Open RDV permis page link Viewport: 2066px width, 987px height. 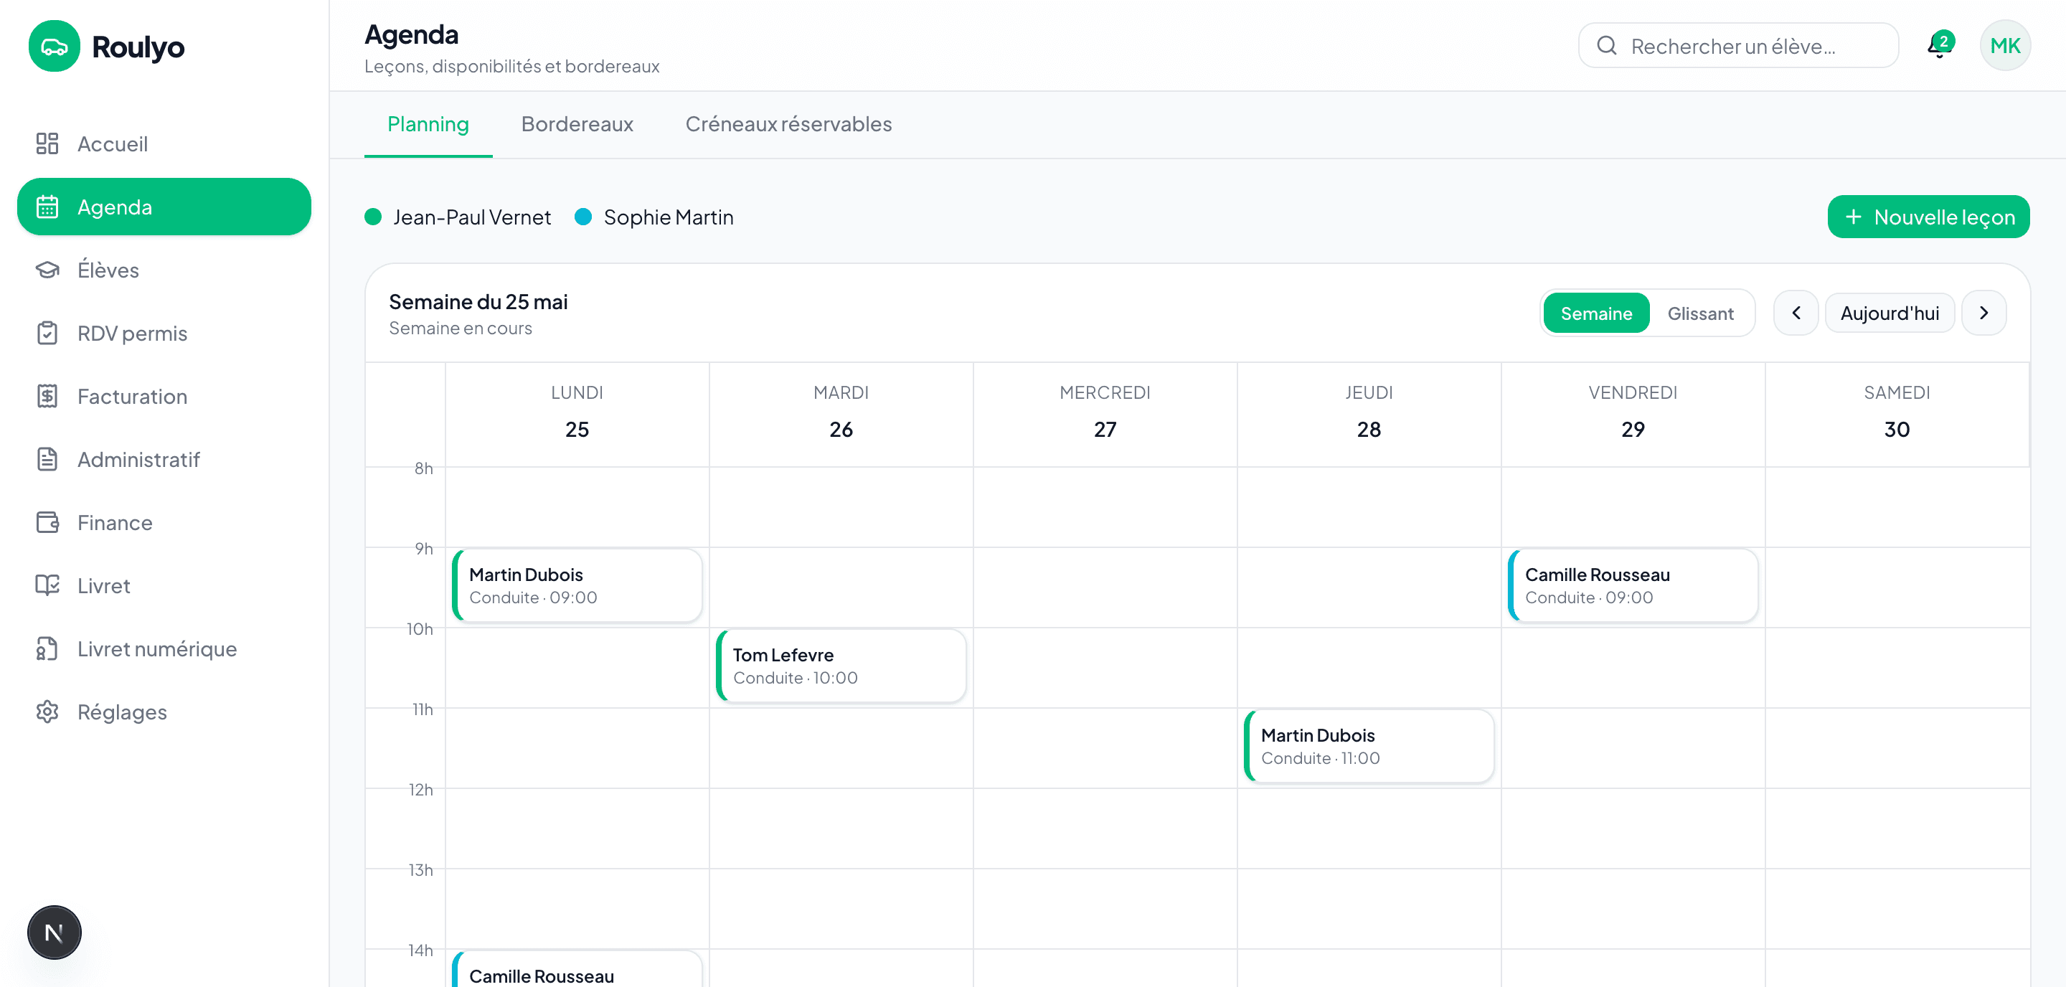coord(164,333)
